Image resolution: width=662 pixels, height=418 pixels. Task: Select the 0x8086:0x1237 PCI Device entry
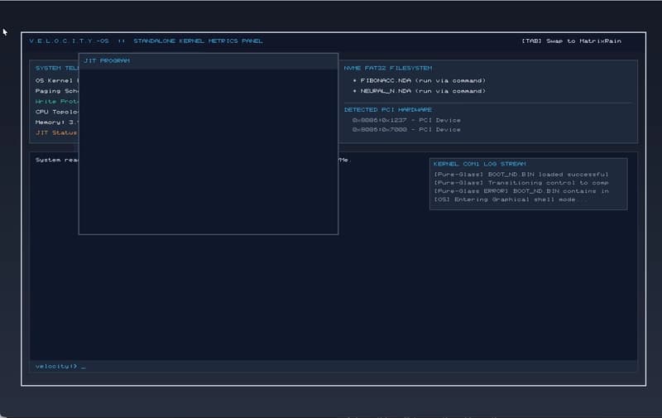coord(406,120)
